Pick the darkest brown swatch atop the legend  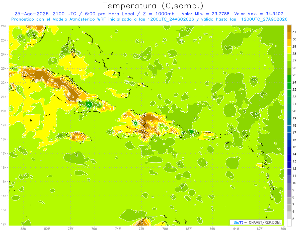click(289, 29)
